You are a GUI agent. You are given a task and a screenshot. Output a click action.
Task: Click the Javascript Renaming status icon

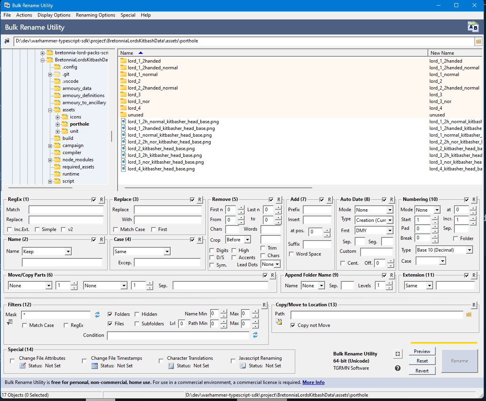(243, 366)
